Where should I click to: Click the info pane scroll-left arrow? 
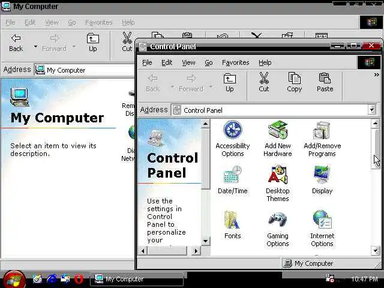point(143,251)
